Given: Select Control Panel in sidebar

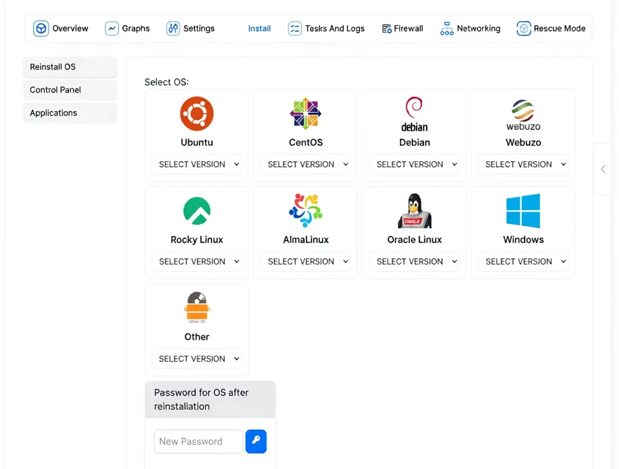Looking at the screenshot, I should [70, 90].
